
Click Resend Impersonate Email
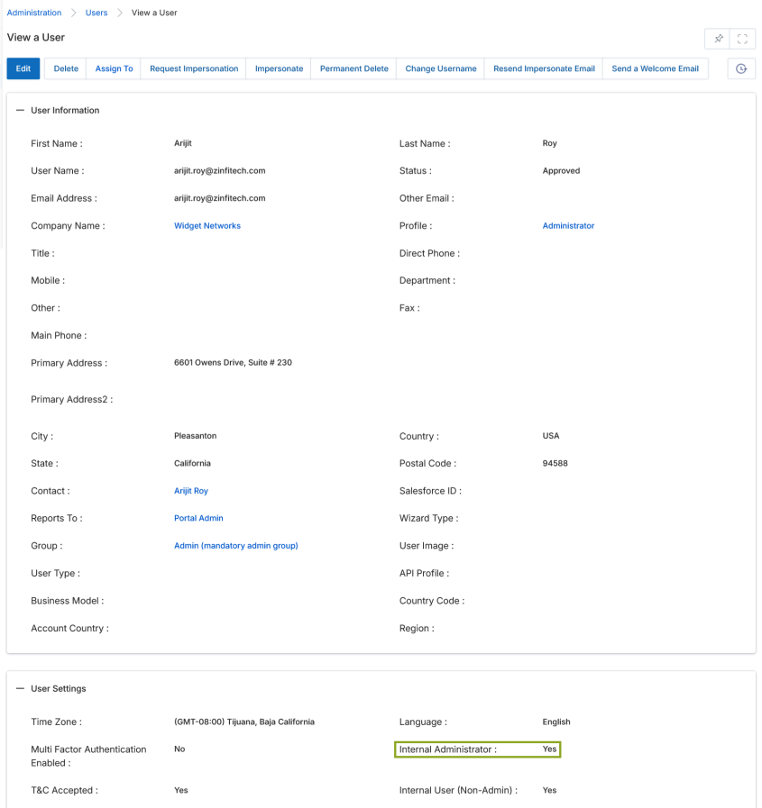544,68
